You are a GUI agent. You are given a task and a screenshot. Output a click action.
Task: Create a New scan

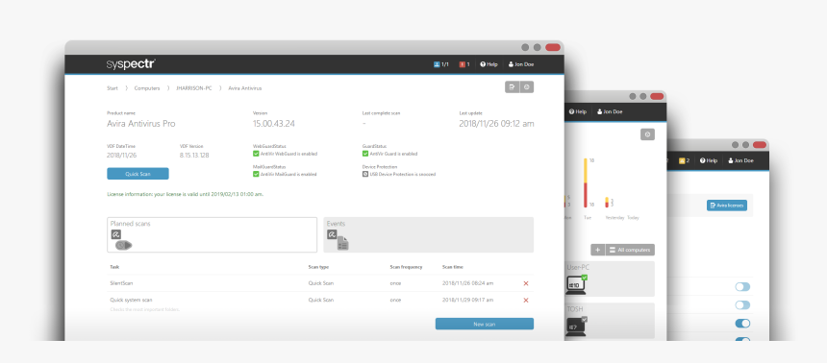coord(484,324)
